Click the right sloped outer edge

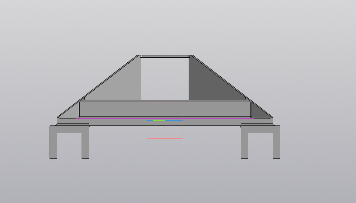[232, 86]
